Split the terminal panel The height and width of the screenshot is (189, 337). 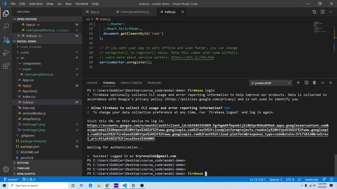[x=306, y=83]
